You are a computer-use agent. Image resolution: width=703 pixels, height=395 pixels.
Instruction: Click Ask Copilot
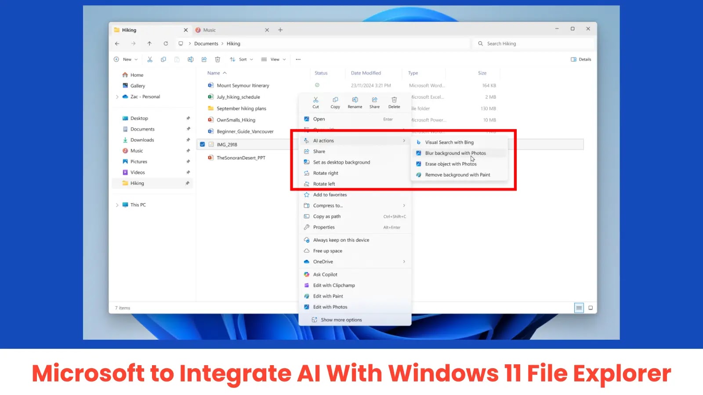tap(355, 275)
